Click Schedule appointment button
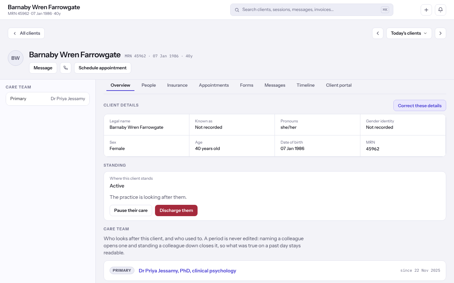454x283 pixels. point(103,68)
